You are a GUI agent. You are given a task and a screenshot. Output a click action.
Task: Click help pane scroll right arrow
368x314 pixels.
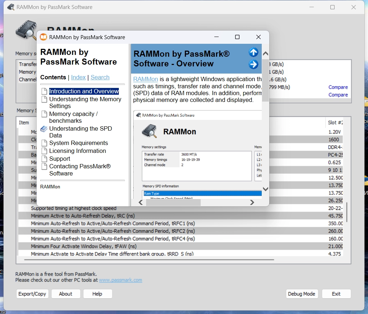coord(252,202)
